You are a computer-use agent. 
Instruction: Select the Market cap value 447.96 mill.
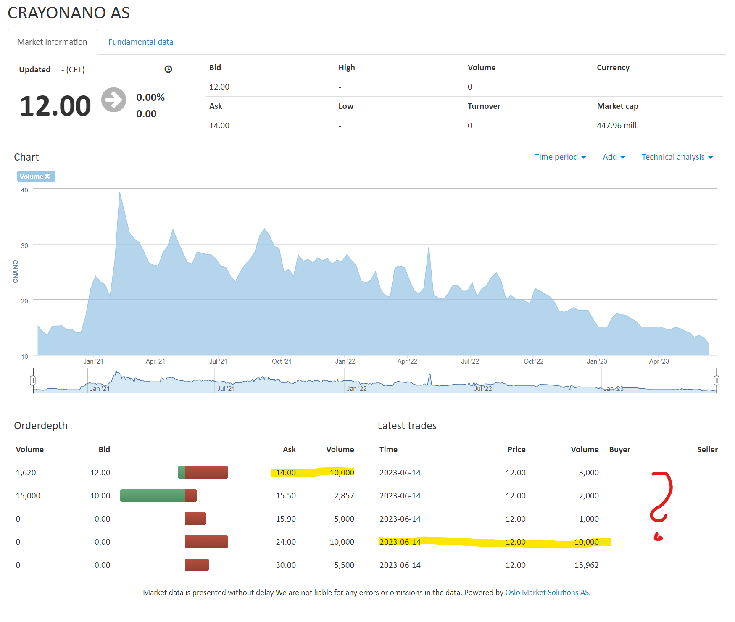[x=617, y=125]
